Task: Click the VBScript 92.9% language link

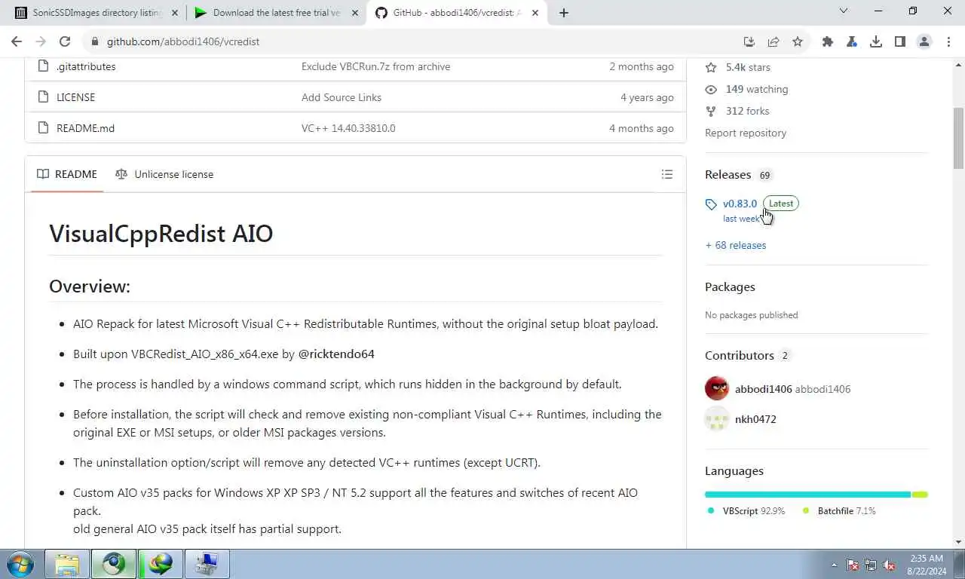Action: 746,510
